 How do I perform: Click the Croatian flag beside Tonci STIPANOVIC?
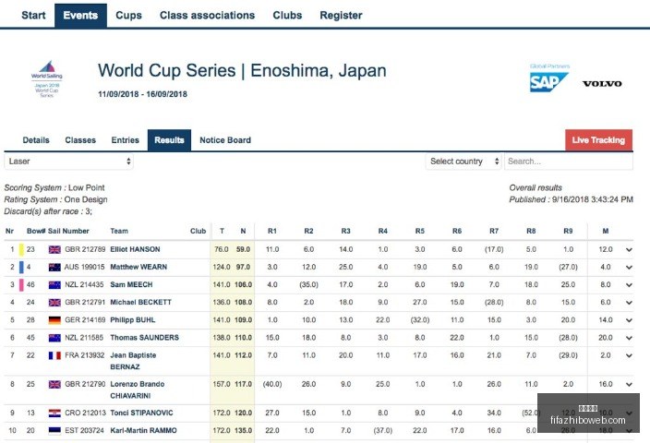(x=54, y=413)
